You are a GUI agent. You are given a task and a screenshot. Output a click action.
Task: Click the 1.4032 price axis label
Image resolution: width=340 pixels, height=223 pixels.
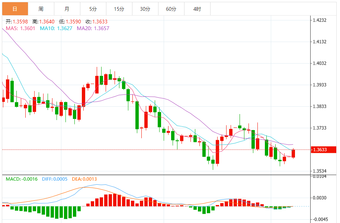(320, 63)
